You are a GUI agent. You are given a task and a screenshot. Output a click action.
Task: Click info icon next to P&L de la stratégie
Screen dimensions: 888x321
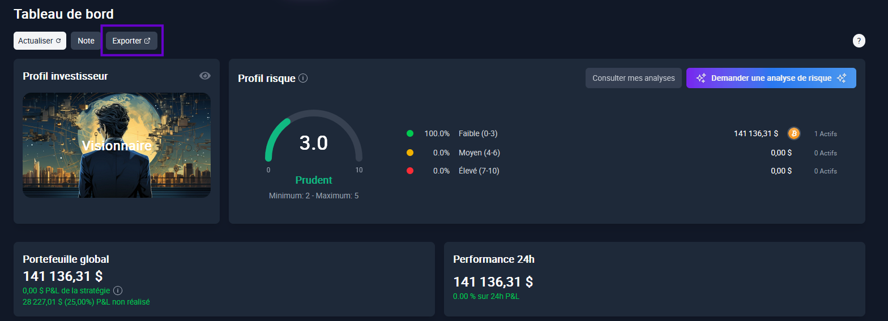pyautogui.click(x=118, y=290)
